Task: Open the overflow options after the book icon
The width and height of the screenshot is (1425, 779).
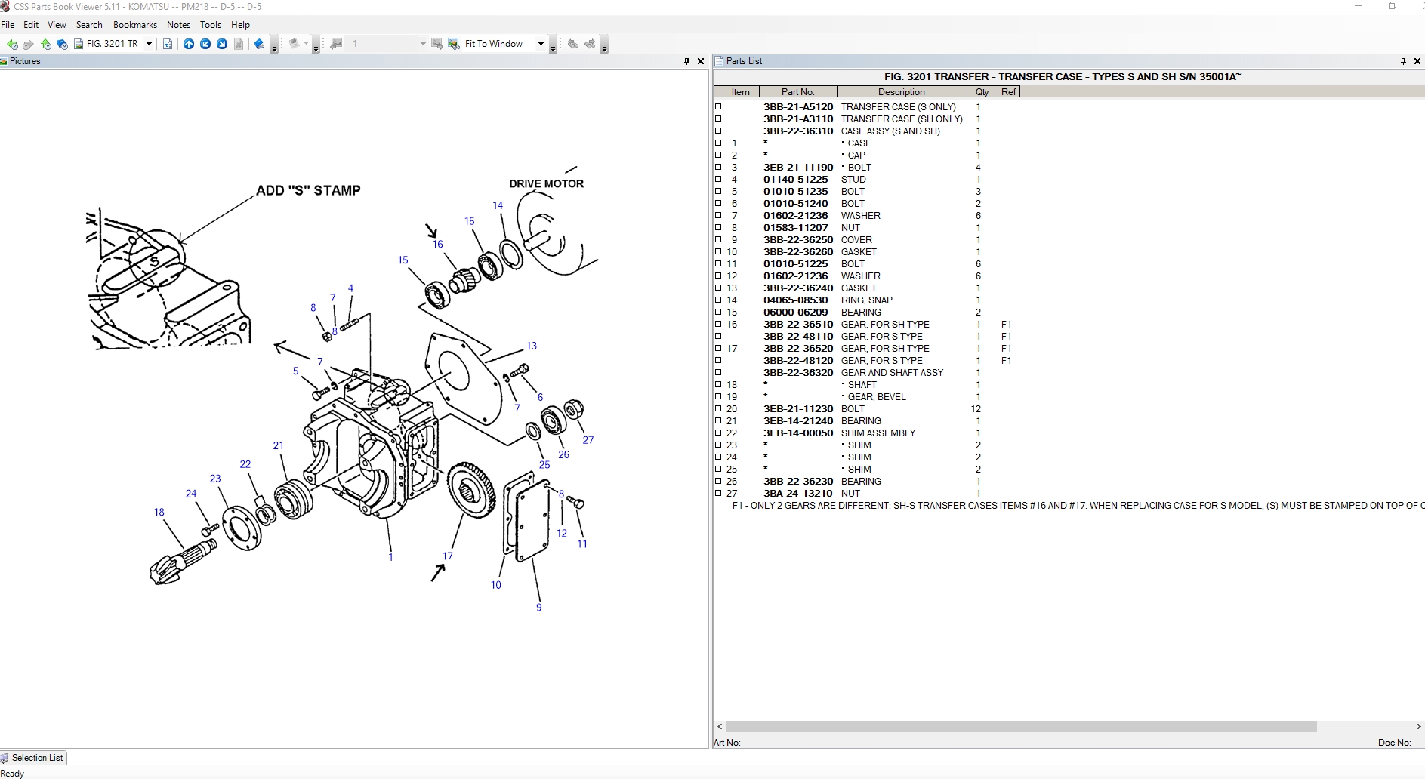Action: [273, 46]
